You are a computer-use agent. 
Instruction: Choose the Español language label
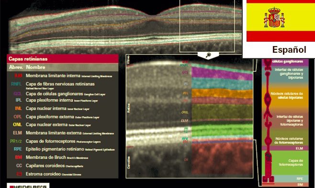click(289, 49)
